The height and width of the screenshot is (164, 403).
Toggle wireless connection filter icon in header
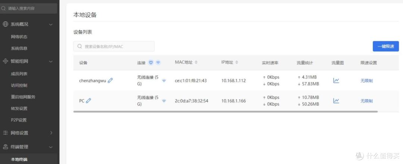pos(158,62)
